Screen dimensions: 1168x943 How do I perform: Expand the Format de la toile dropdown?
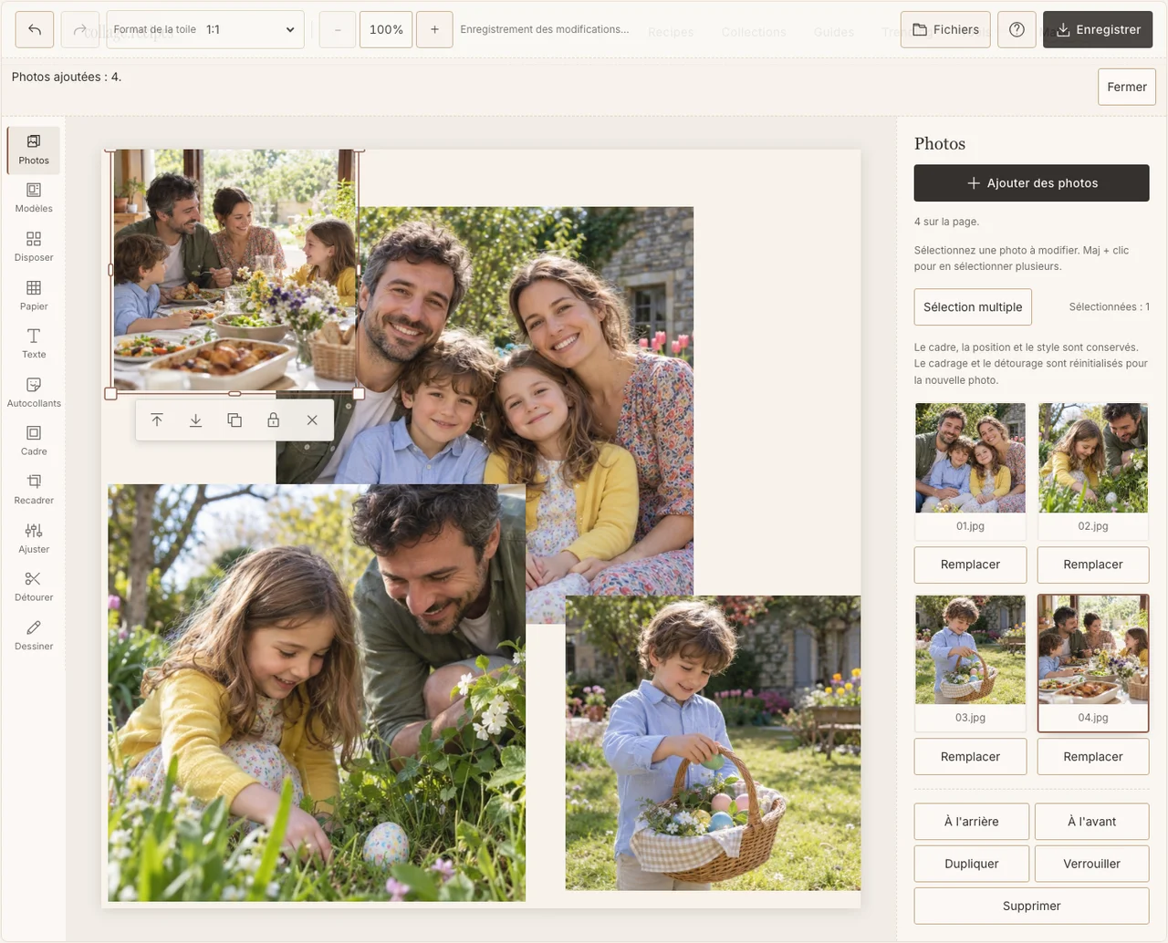(205, 30)
